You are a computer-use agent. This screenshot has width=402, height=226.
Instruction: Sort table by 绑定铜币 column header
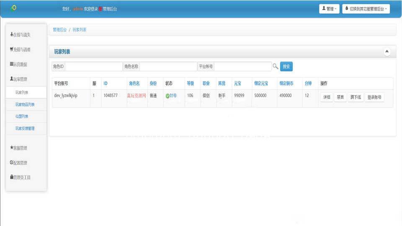(286, 83)
